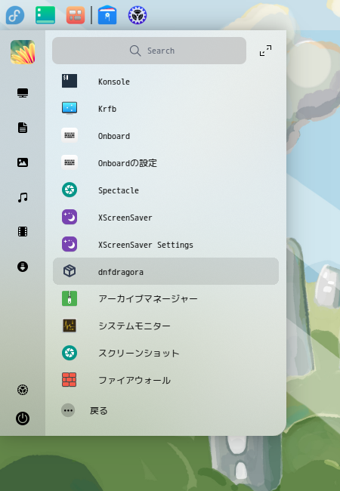
Task: Open the Documents sidebar icon
Action: tap(23, 128)
